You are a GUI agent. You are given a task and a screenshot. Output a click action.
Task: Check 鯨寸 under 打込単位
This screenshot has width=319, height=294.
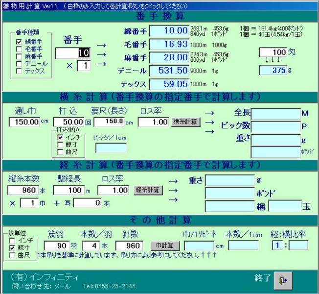[x=60, y=145]
